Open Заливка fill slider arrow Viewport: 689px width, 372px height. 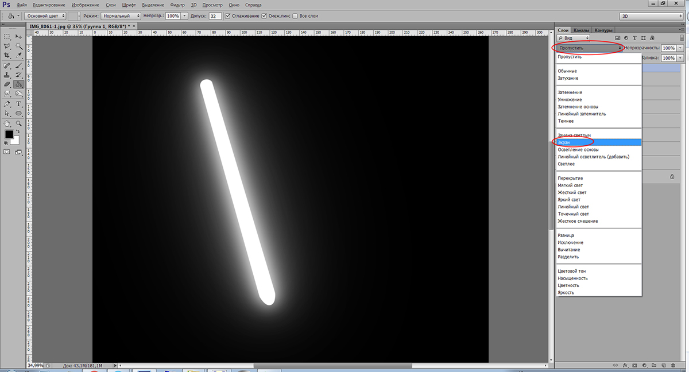(680, 58)
